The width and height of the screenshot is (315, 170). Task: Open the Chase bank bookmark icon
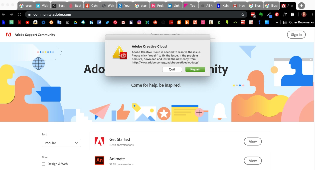coord(43,22)
